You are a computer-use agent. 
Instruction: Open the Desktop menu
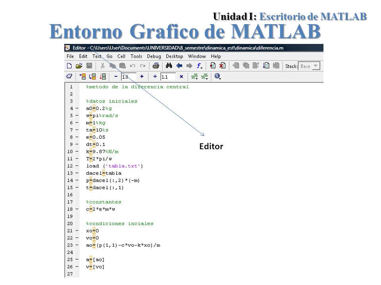coord(175,56)
